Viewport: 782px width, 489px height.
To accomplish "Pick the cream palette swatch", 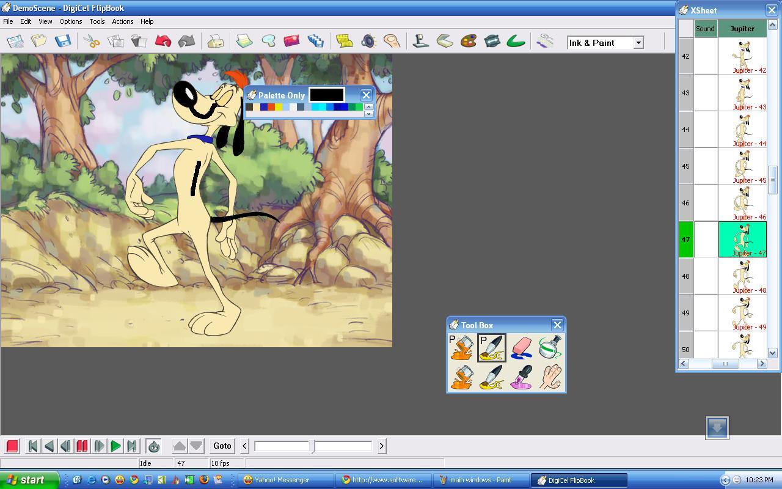I will (x=257, y=107).
